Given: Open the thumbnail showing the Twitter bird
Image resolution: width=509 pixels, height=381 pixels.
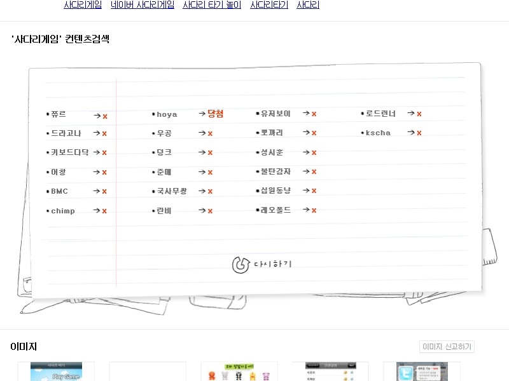Looking at the screenshot, I should pos(422,371).
